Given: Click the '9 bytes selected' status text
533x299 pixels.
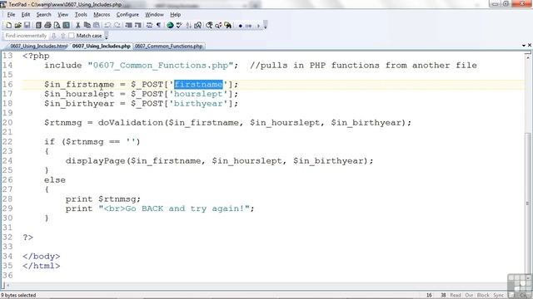Looking at the screenshot, I should pyautogui.click(x=18, y=296).
